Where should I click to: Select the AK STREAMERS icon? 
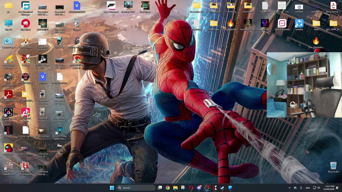tap(25, 79)
